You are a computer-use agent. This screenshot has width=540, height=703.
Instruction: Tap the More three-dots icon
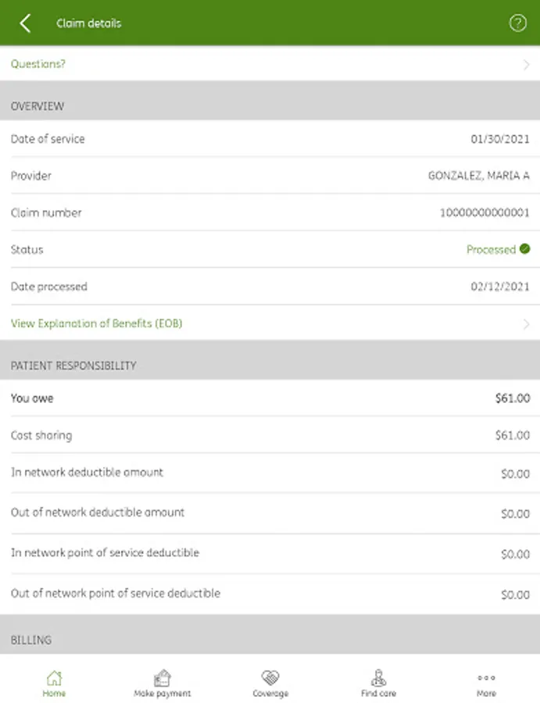[x=486, y=677]
